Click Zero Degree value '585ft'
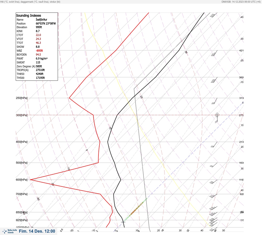 [x=39, y=66]
